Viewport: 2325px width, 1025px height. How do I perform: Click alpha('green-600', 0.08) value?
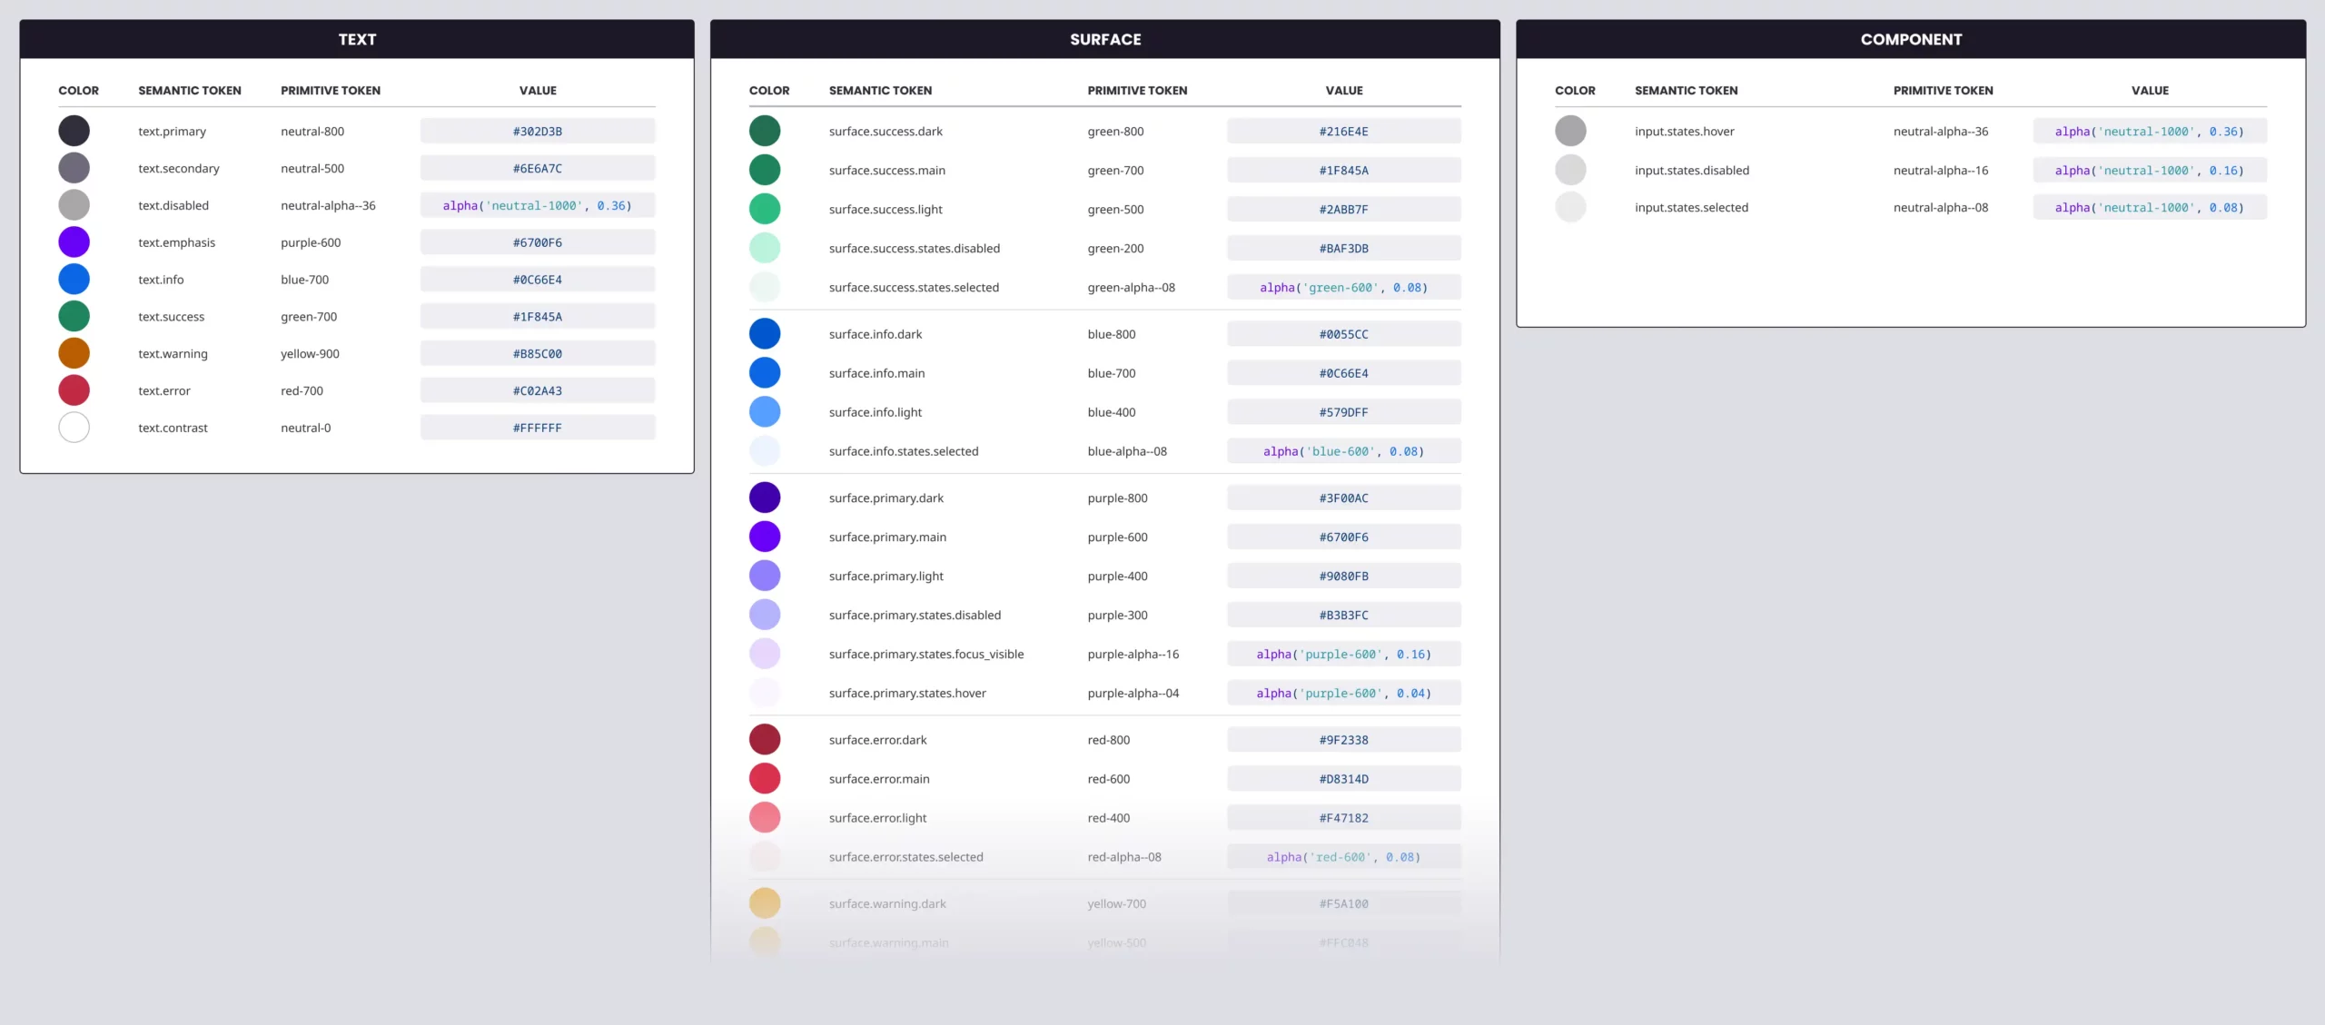pyautogui.click(x=1344, y=287)
